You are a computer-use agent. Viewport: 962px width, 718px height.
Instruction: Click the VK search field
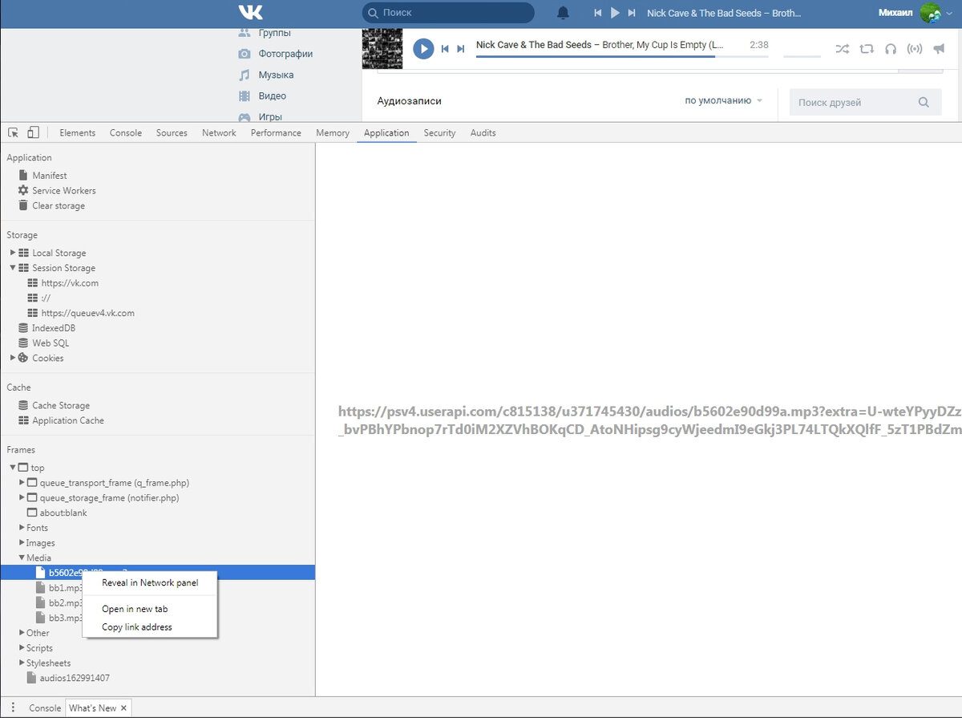pyautogui.click(x=448, y=13)
